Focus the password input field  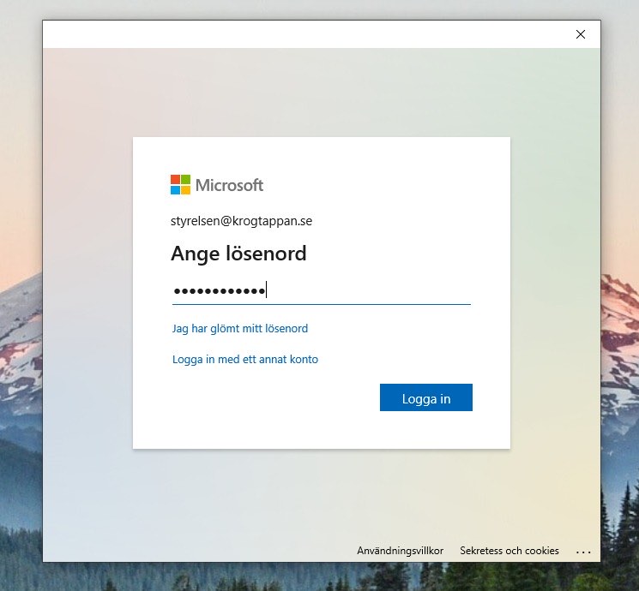pyautogui.click(x=369, y=291)
